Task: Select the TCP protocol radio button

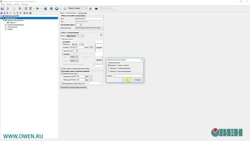Action: tap(80, 44)
